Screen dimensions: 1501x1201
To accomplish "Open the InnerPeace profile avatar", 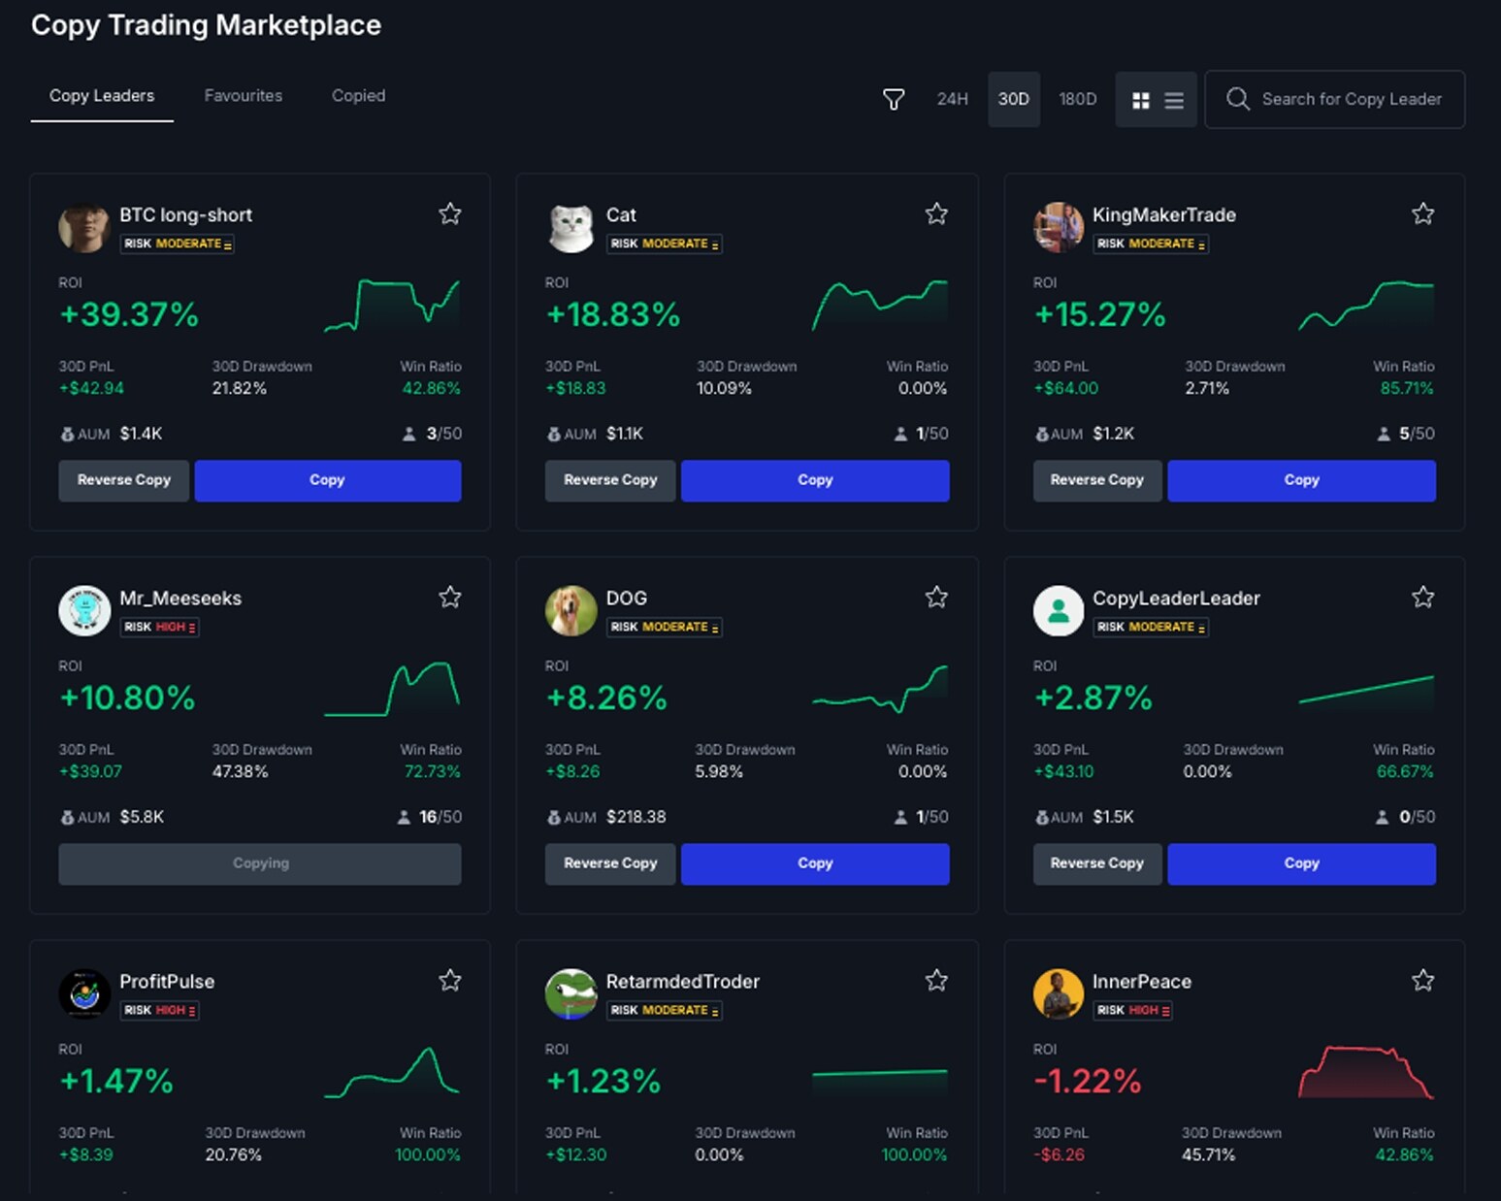I will pos(1058,993).
